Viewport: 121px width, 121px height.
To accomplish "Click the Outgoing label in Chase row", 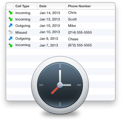I will pyautogui.click(x=23, y=39).
